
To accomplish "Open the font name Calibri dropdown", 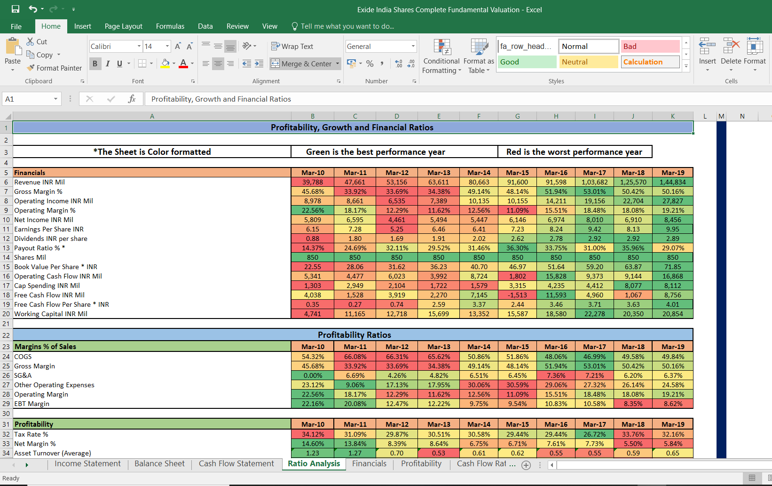I will pyautogui.click(x=139, y=46).
